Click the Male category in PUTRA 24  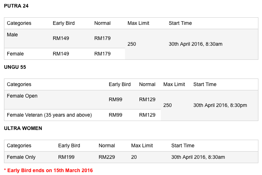point(12,35)
